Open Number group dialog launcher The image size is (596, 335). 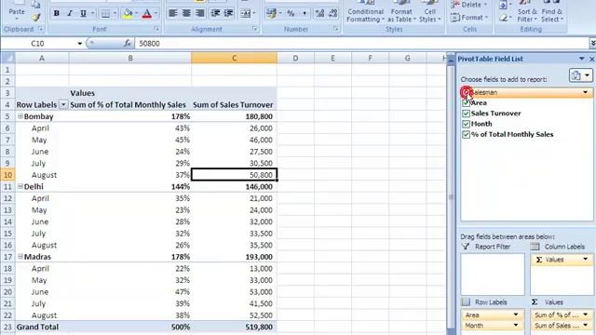[x=335, y=29]
